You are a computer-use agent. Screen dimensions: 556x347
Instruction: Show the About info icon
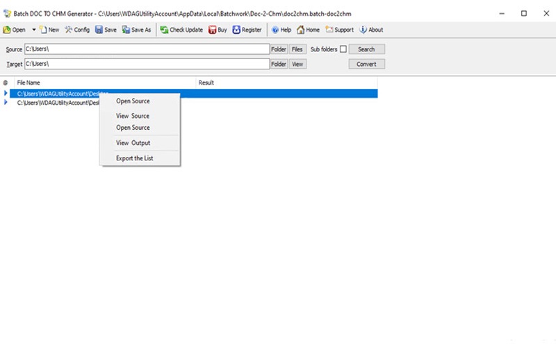(x=363, y=30)
